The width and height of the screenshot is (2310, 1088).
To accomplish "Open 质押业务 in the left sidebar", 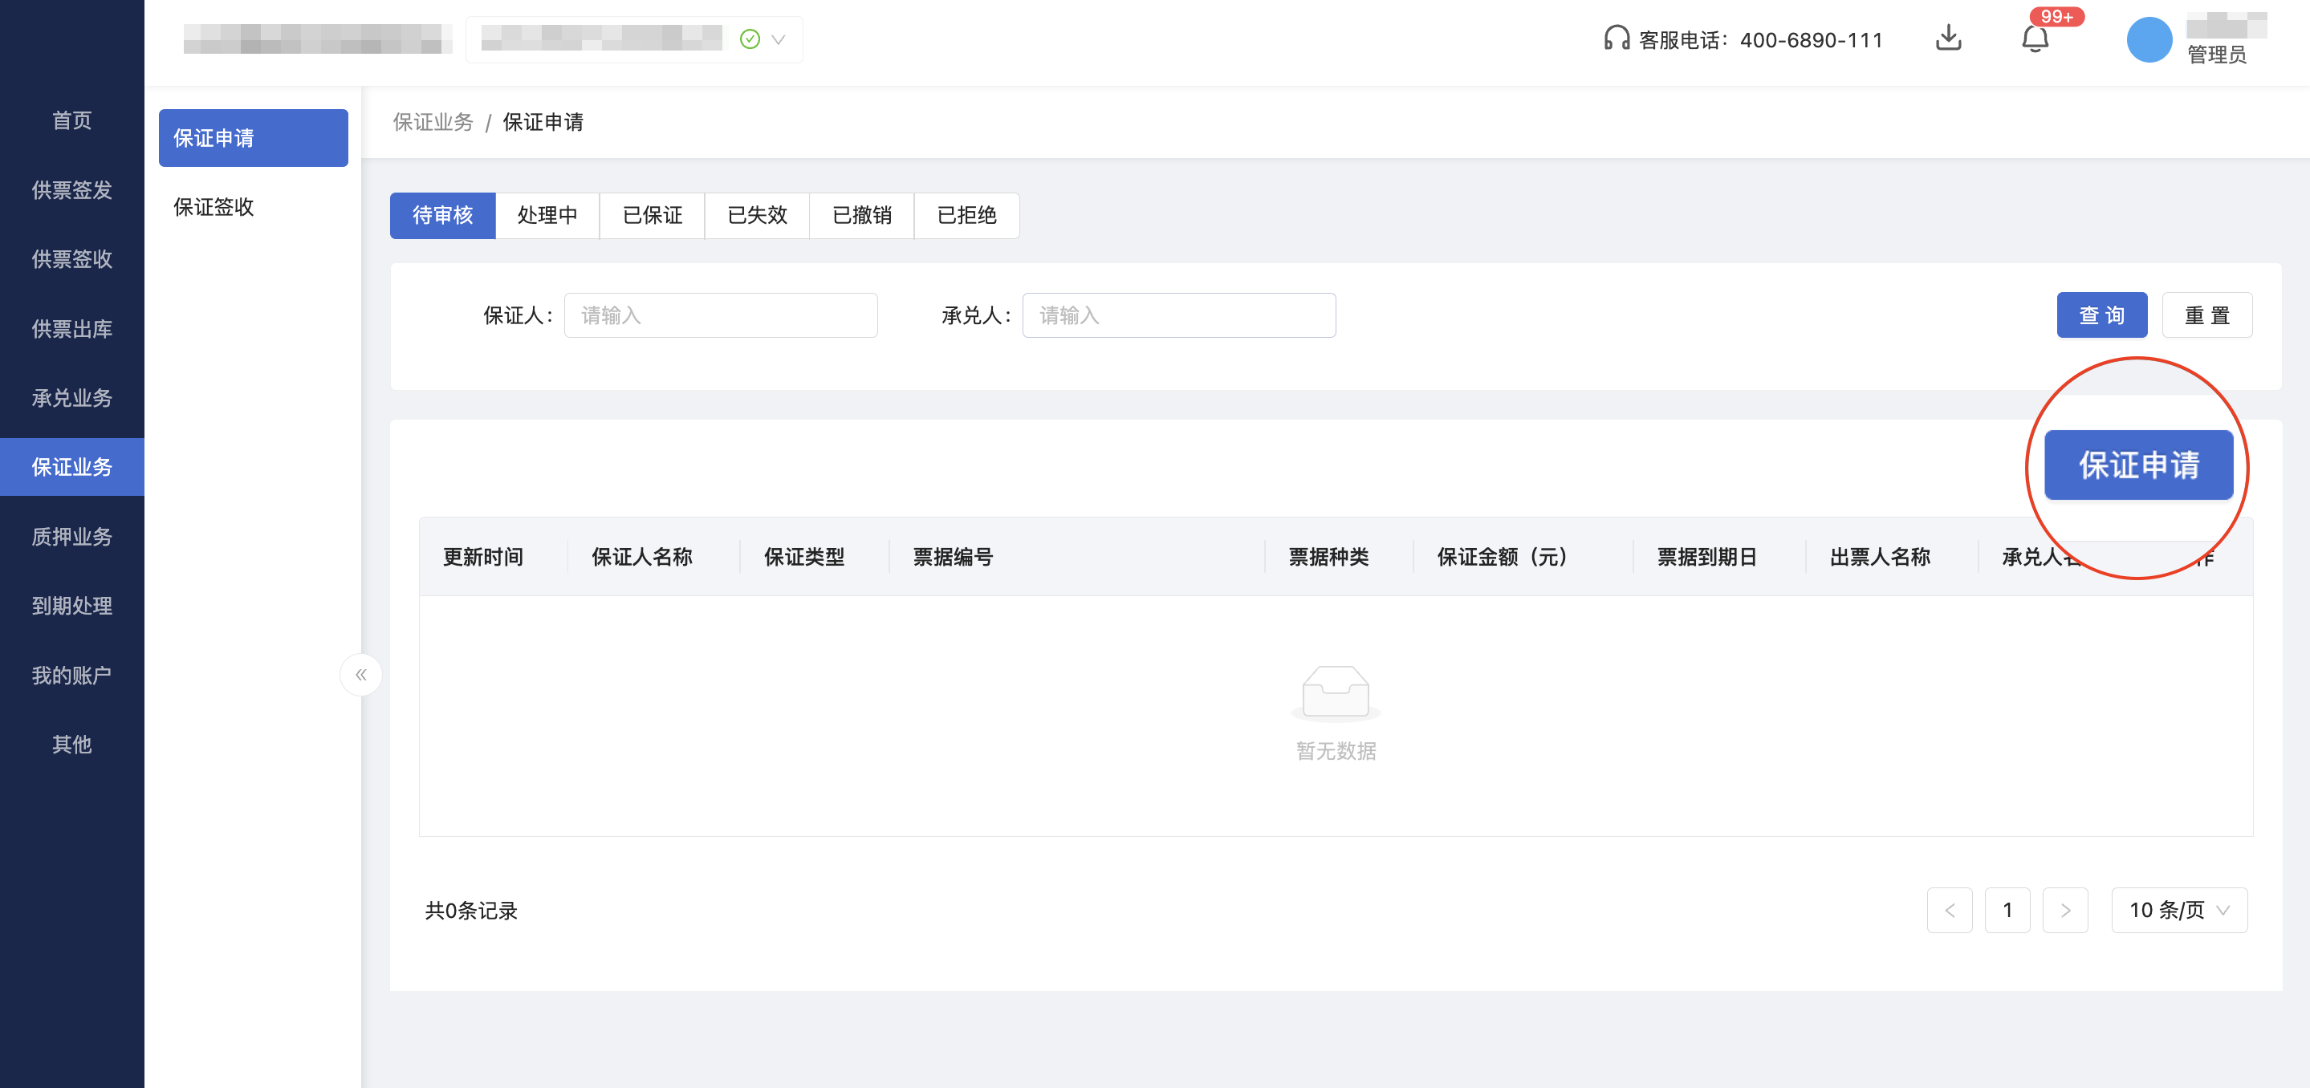I will coord(71,536).
